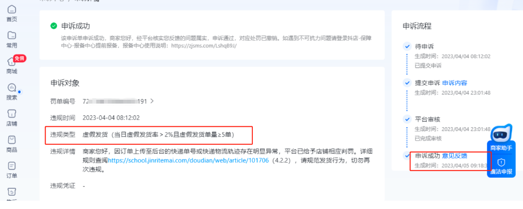
Task: Select the 待申诉 step checkmark
Action: click(407, 46)
